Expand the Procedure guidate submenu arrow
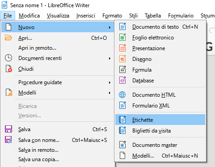215x167 pixels. pos(110,82)
